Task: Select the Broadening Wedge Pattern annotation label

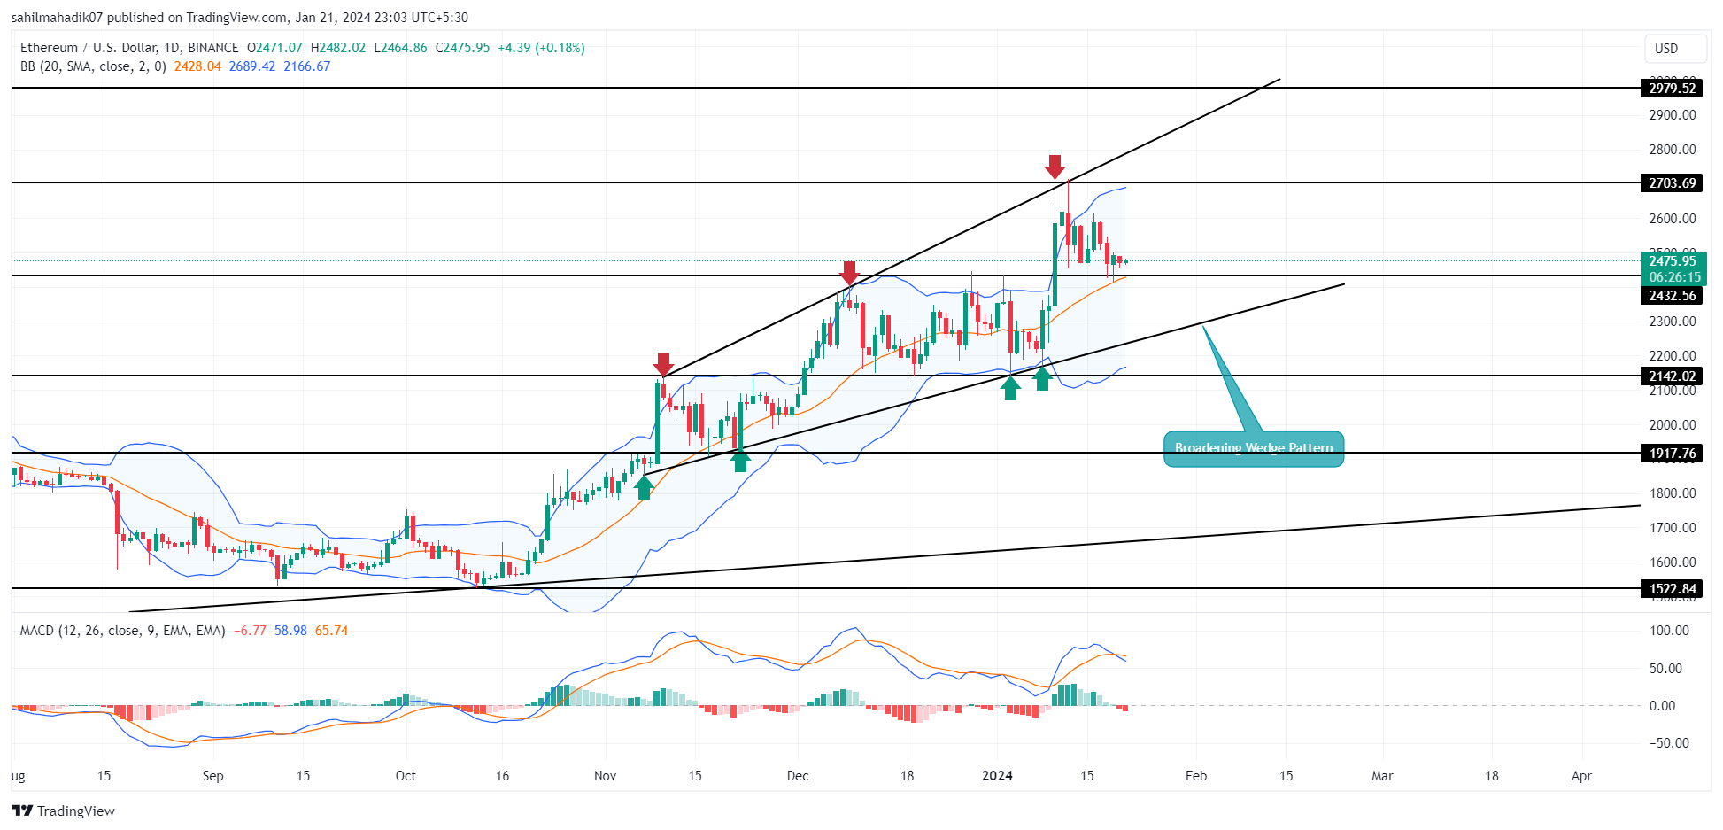Action: [1253, 448]
